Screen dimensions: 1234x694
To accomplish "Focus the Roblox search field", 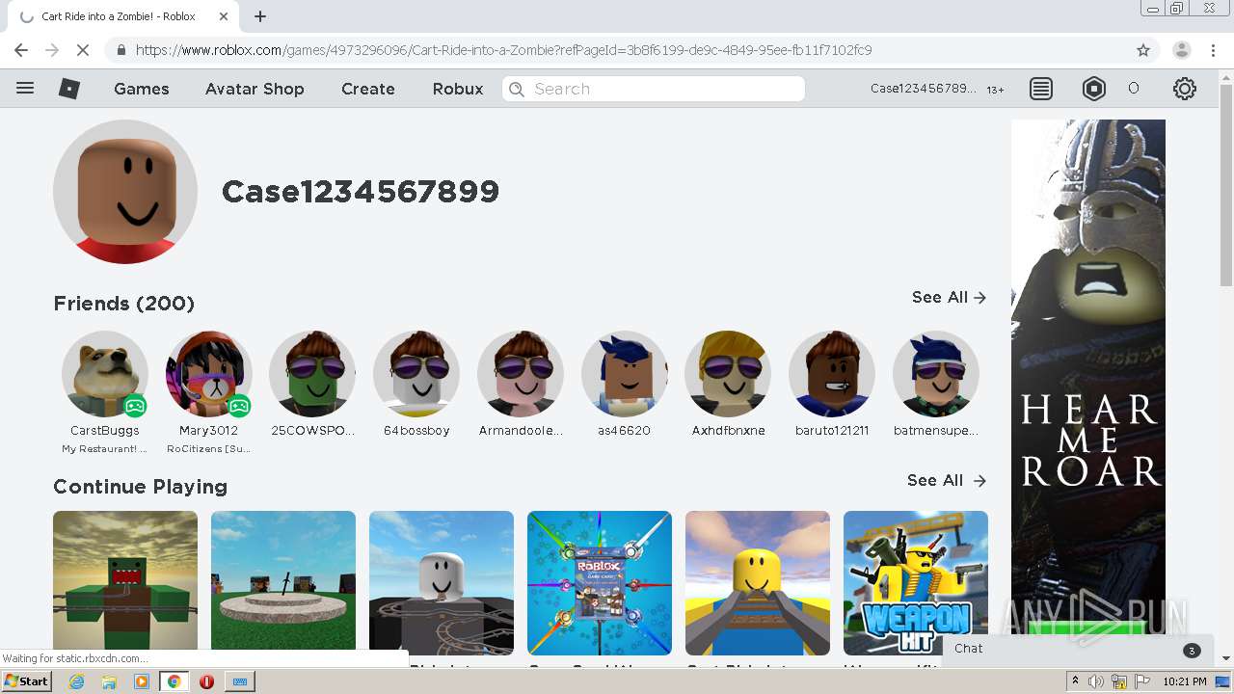I will [x=654, y=89].
